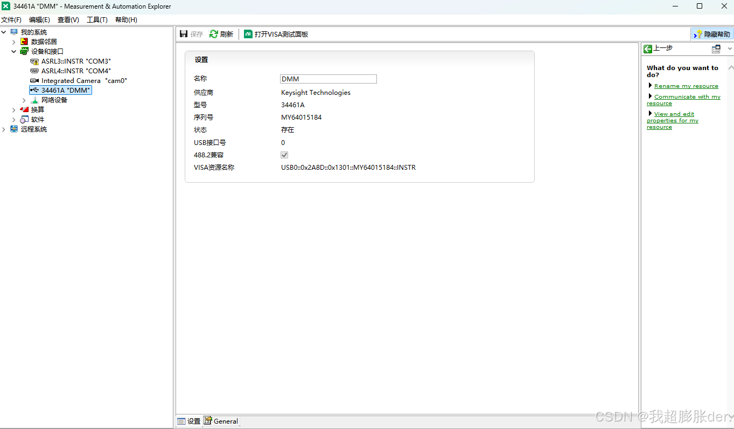Click the Hide Help (隐藏帮助) button

click(x=712, y=34)
